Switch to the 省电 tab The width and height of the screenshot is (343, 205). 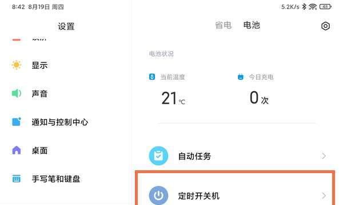tap(223, 25)
